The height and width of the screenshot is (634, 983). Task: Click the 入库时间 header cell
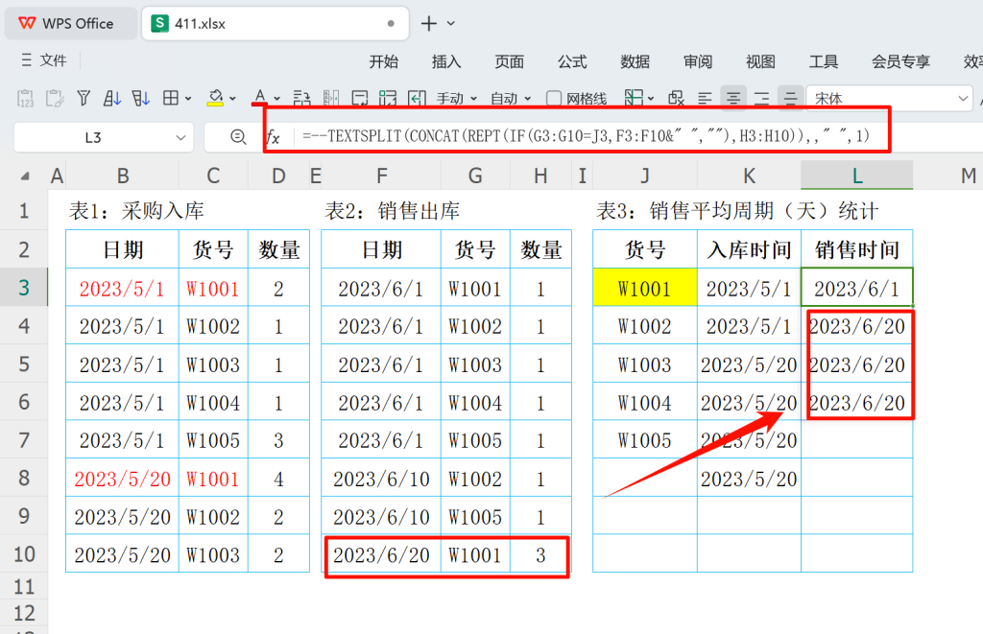tap(749, 250)
